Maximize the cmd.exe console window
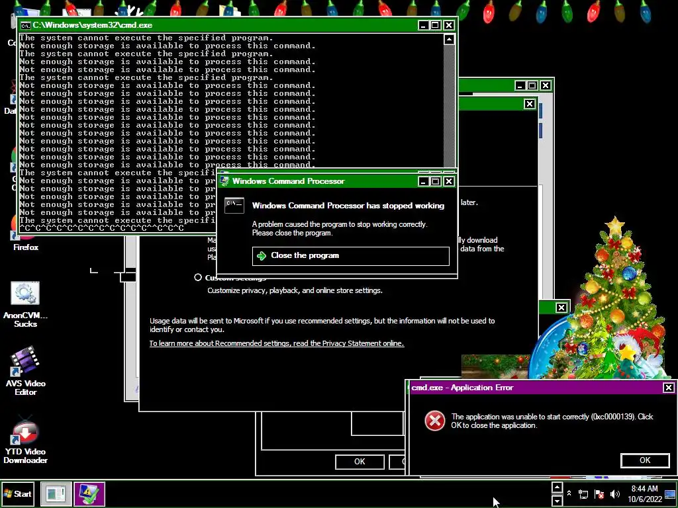Image resolution: width=678 pixels, height=508 pixels. (x=436, y=26)
